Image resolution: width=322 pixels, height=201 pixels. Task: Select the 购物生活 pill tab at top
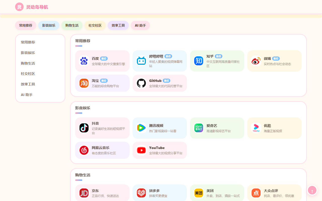(x=72, y=25)
